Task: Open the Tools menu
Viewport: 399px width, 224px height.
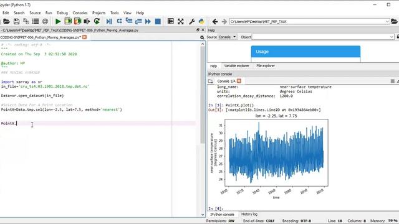Action: click(x=115, y=12)
